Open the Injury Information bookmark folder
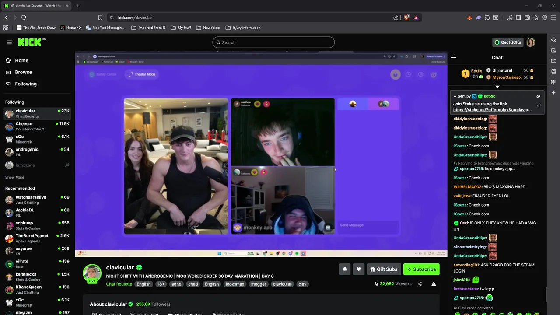 coord(243,28)
